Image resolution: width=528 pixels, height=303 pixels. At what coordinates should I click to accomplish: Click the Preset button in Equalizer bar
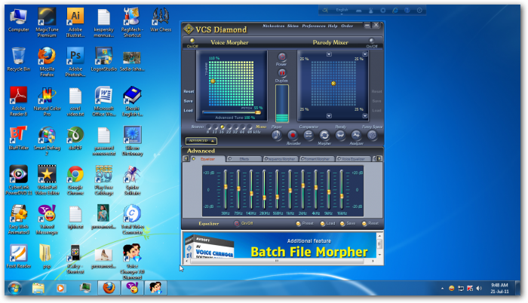click(x=305, y=224)
